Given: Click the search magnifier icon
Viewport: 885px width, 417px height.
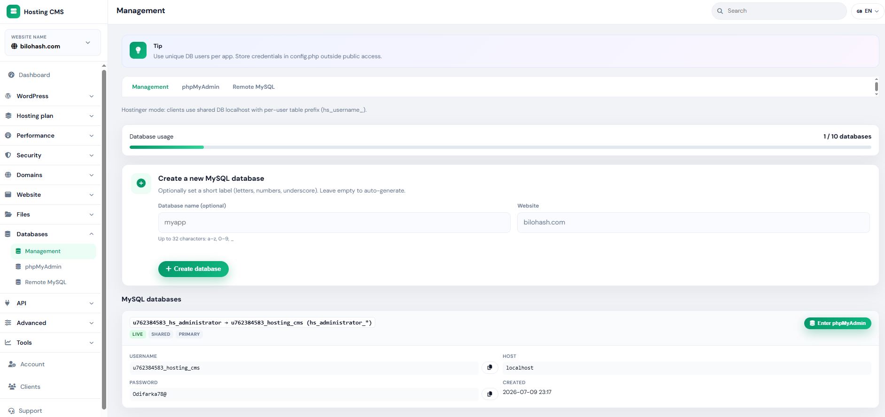Looking at the screenshot, I should [x=720, y=11].
